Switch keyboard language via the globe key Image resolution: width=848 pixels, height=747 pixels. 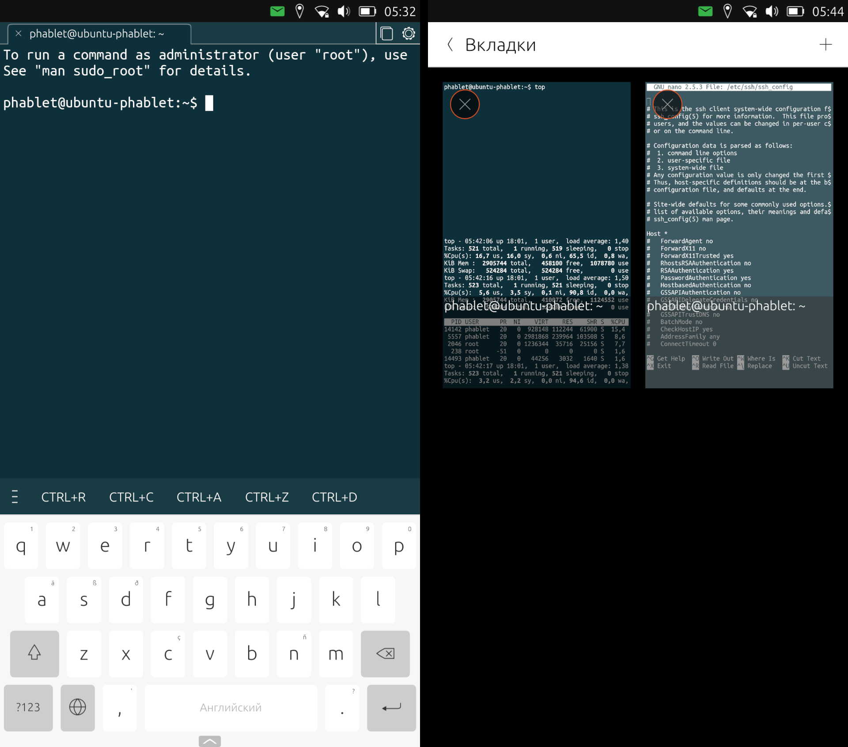click(x=78, y=708)
